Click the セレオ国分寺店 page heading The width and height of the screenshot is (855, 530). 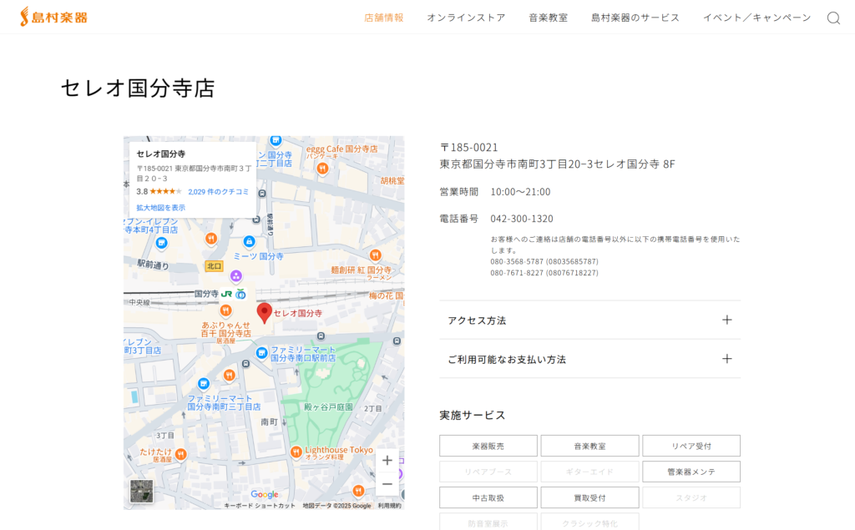click(138, 88)
